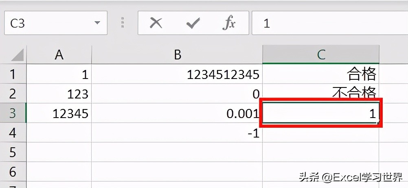The height and width of the screenshot is (188, 408).
Task: Click the Select All corner triangle
Action: click(x=18, y=55)
